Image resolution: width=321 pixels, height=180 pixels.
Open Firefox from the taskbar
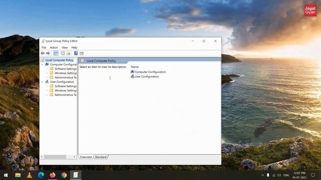click(52, 175)
